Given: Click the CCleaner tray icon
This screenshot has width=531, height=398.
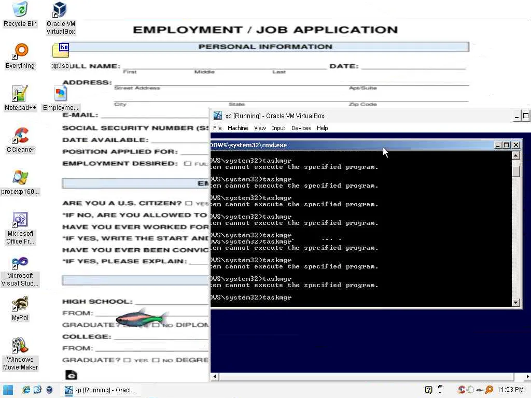Looking at the screenshot, I should click(x=460, y=390).
